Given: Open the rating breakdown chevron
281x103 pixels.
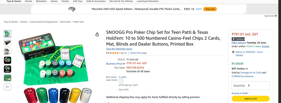Looking at the screenshot, I should click(x=122, y=53).
